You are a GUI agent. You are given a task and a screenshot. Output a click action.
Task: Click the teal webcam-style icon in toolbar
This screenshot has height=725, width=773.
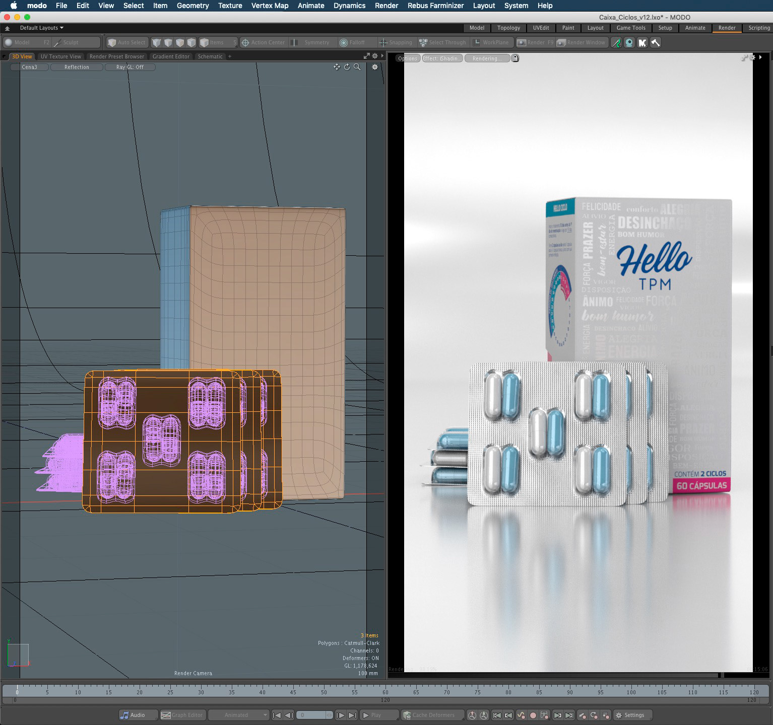click(x=629, y=43)
